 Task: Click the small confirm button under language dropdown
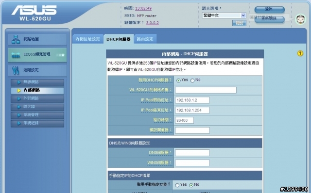[x=239, y=23]
